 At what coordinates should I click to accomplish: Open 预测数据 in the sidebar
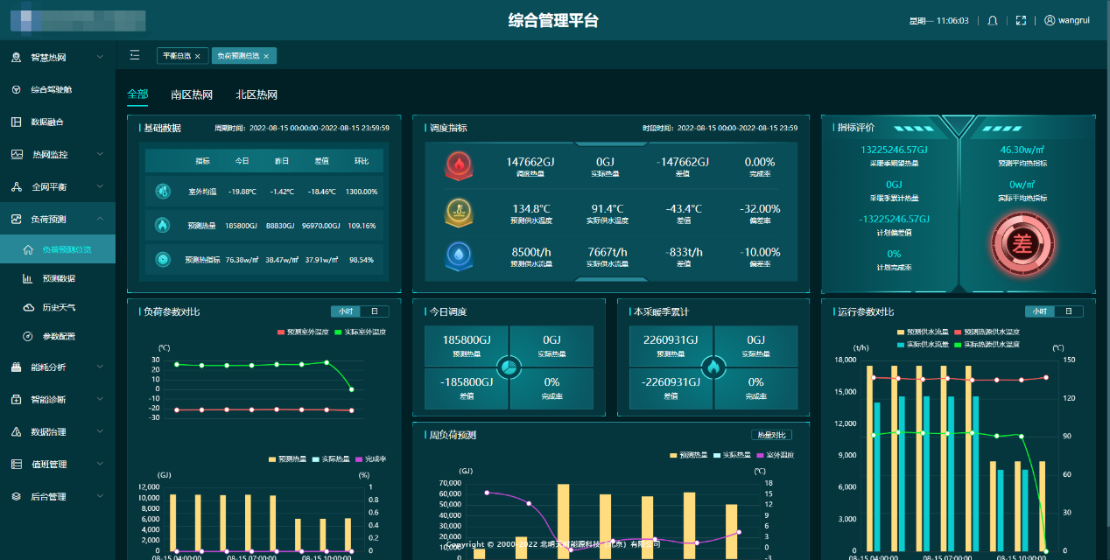[x=59, y=279]
